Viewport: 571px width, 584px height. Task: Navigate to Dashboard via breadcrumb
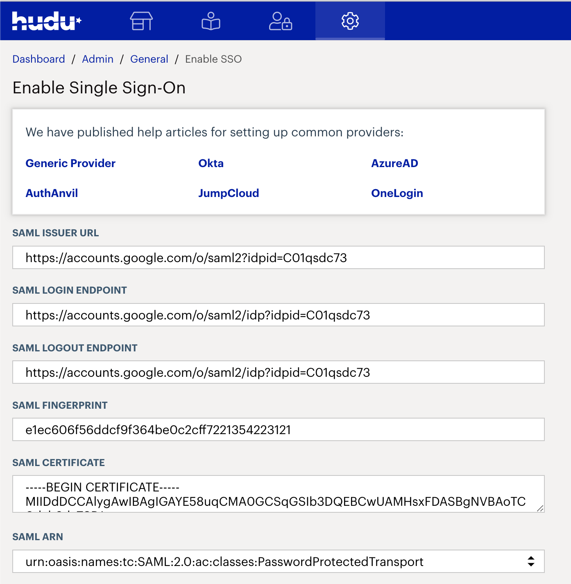[x=39, y=59]
